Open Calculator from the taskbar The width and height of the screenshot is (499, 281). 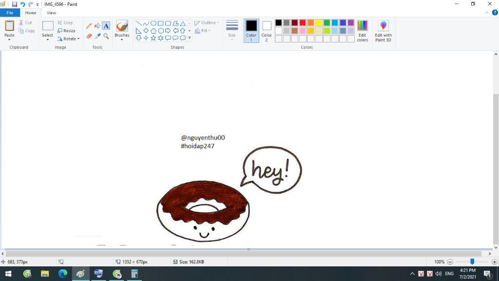(x=134, y=273)
